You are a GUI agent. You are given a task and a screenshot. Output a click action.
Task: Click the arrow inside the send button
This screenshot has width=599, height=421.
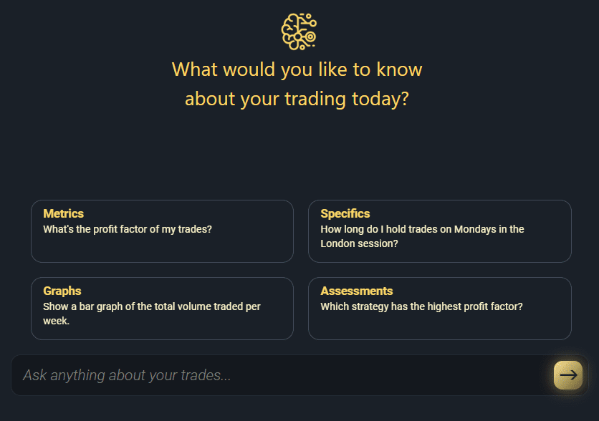click(x=567, y=374)
